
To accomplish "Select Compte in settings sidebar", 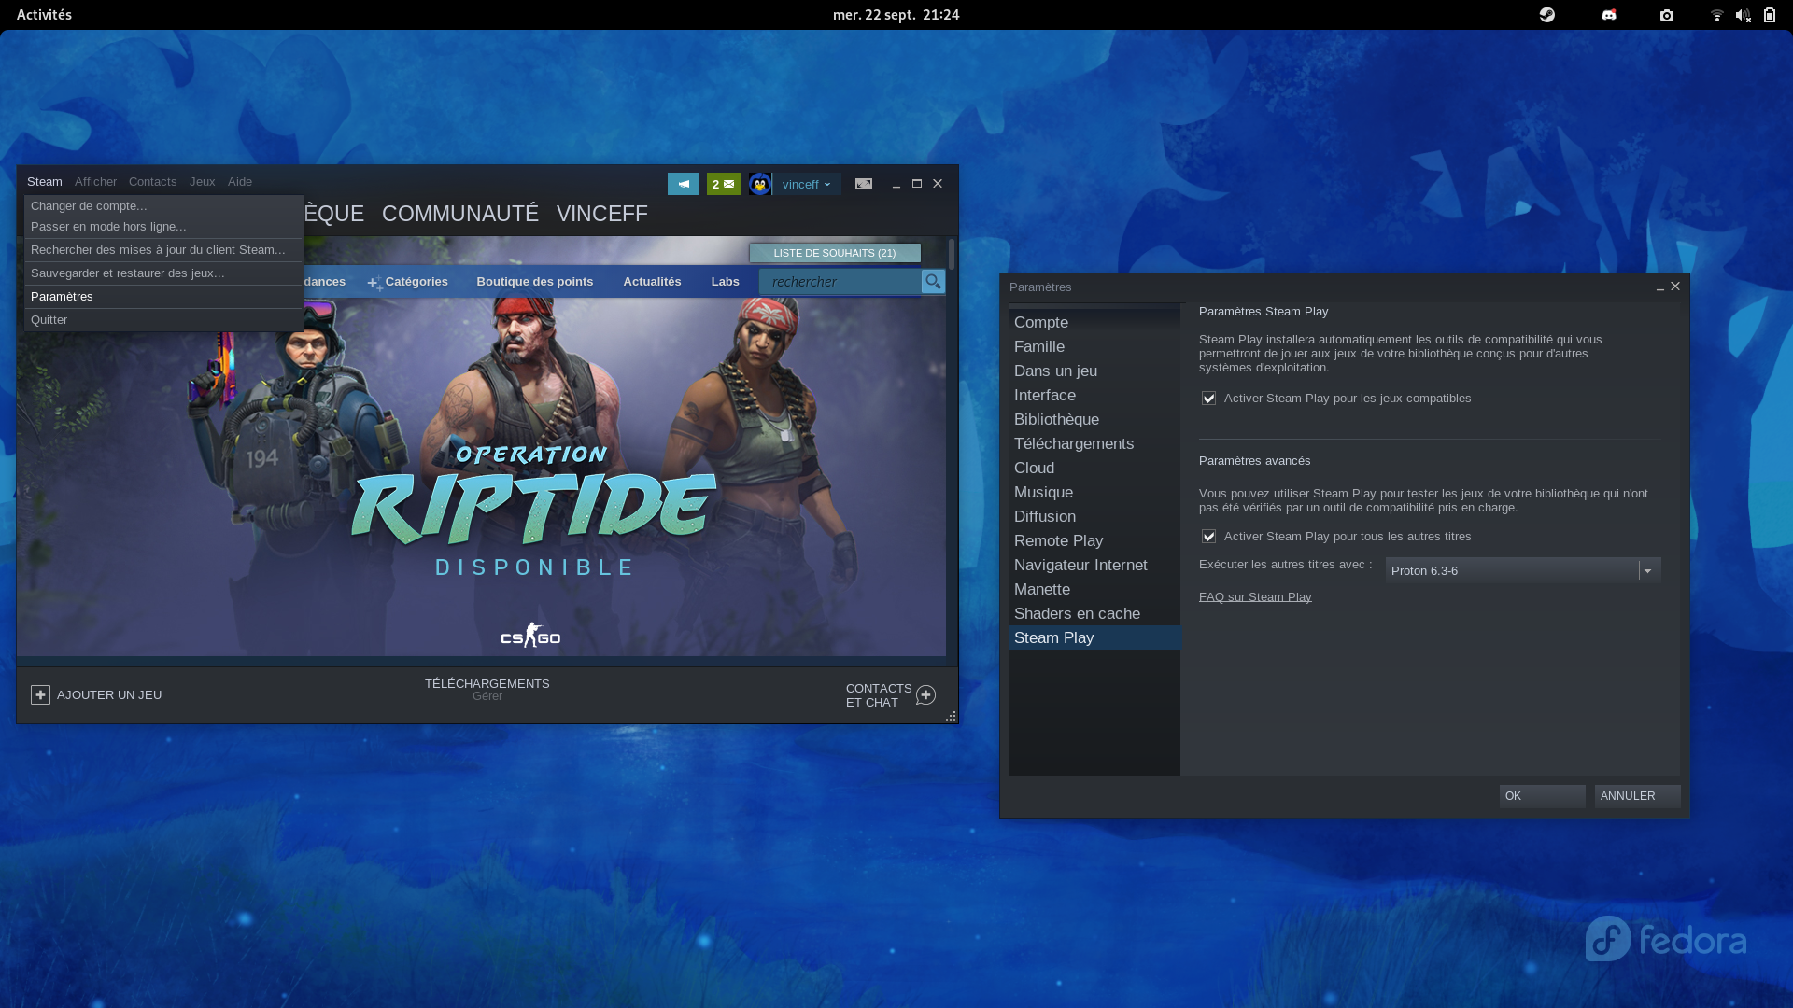I will [x=1094, y=323].
